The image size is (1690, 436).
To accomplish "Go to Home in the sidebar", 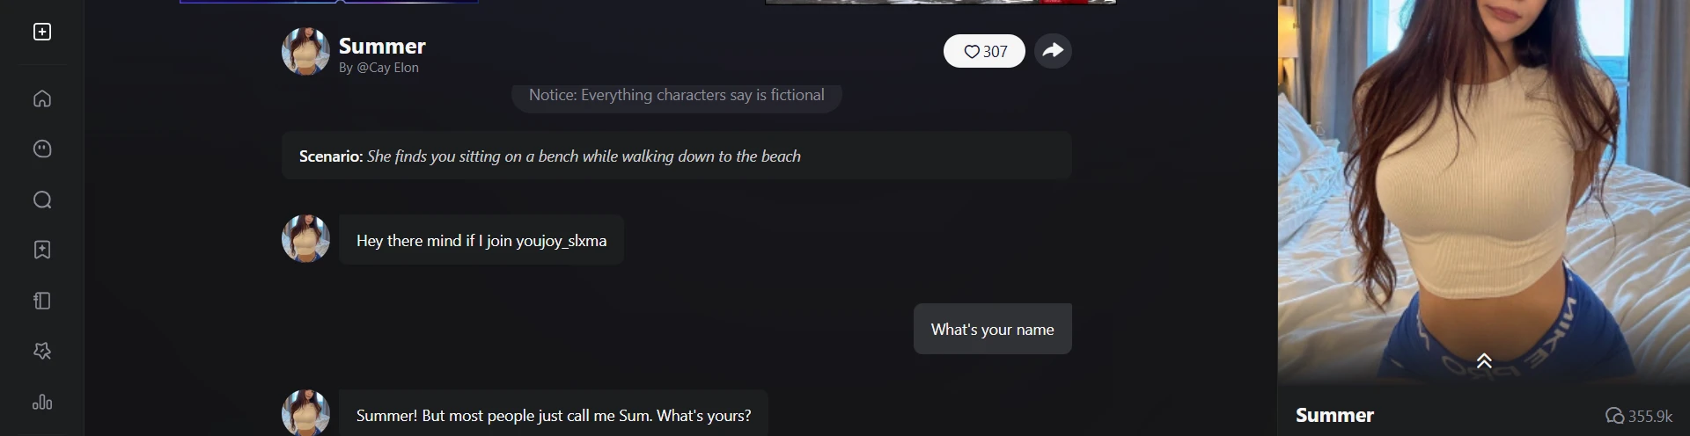I will [x=42, y=98].
